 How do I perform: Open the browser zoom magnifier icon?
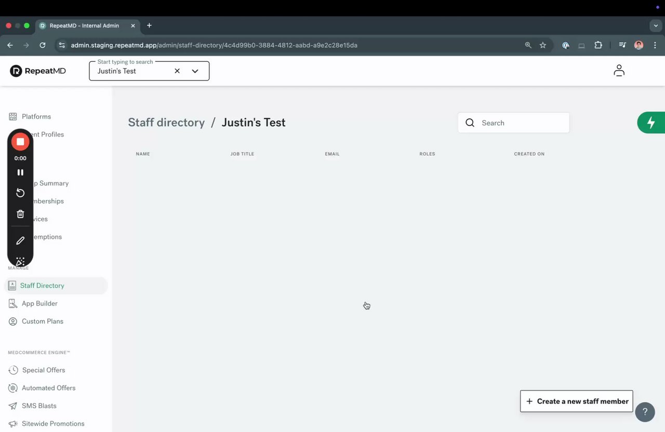coord(528,45)
